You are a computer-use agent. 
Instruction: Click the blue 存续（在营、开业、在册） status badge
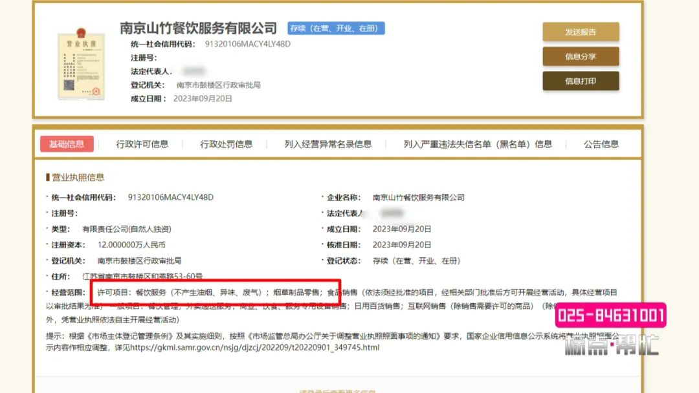point(336,28)
